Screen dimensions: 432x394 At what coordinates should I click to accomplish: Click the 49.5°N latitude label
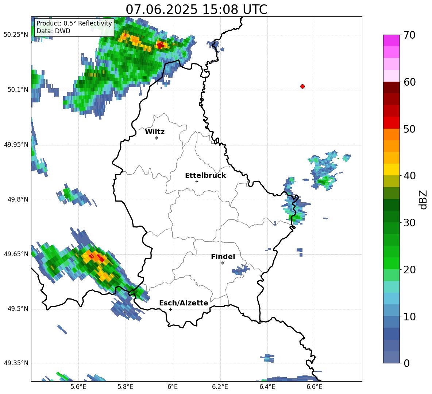18,309
